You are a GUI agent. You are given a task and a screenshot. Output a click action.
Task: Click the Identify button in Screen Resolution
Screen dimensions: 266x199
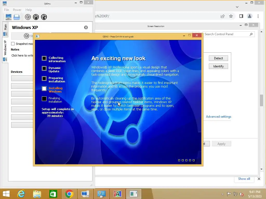point(218,66)
